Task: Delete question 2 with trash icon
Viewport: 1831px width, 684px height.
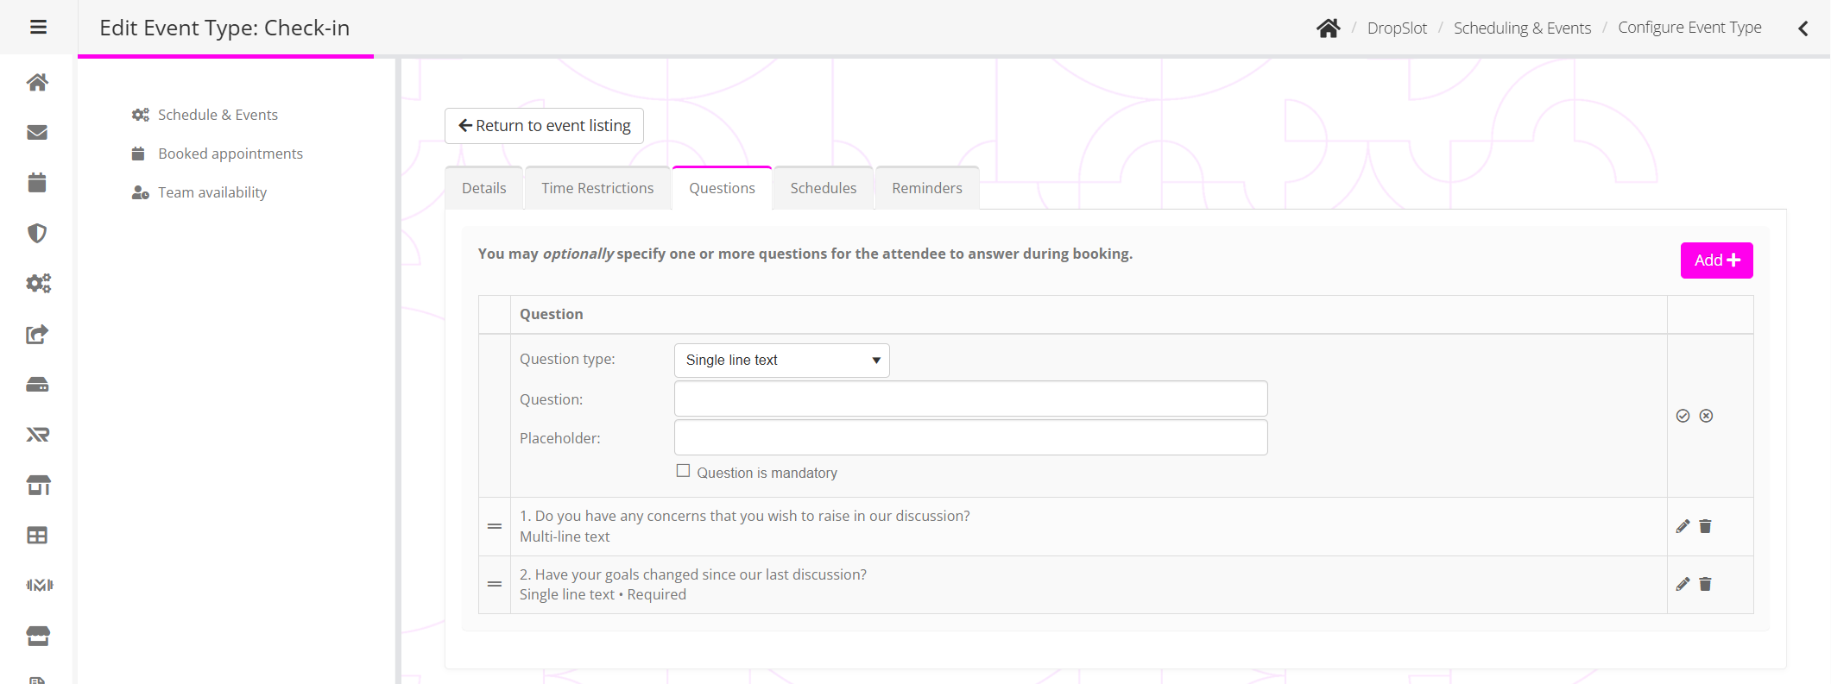Action: point(1705,584)
